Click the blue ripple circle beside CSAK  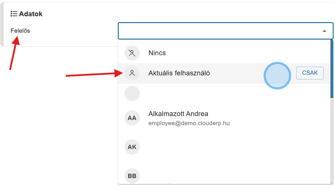coord(277,76)
